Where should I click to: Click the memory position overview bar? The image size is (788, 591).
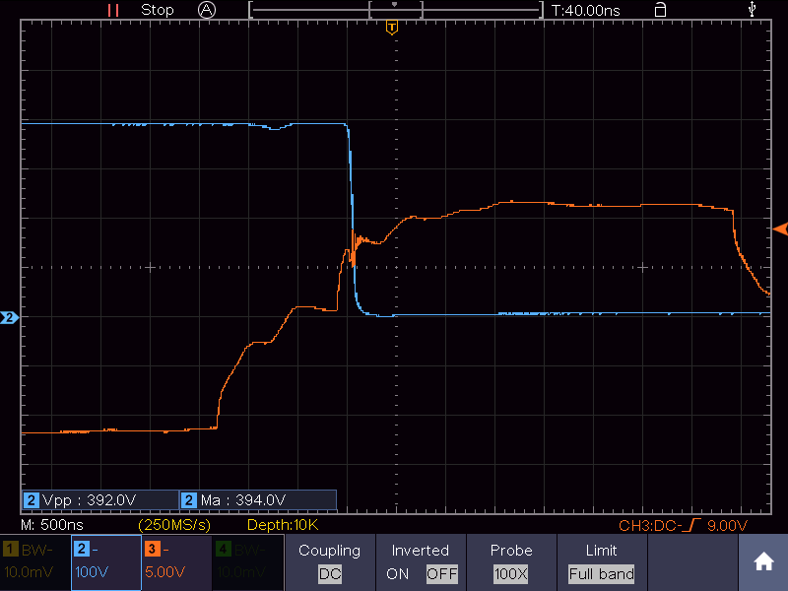pyautogui.click(x=396, y=10)
